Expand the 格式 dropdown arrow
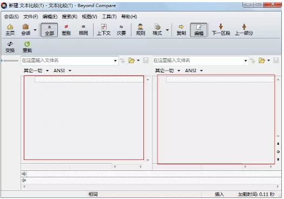 click(x=167, y=30)
